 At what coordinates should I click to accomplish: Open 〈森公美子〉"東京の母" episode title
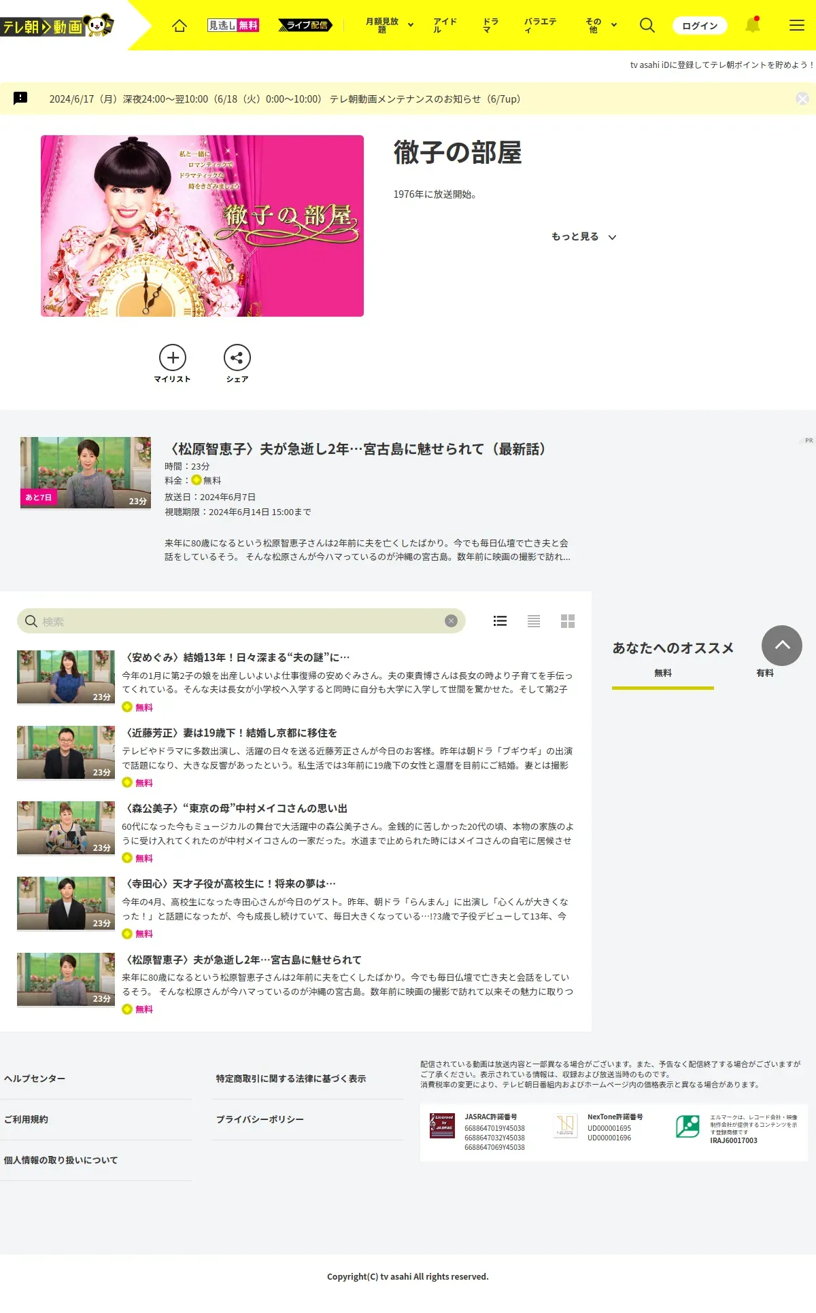tap(235, 809)
